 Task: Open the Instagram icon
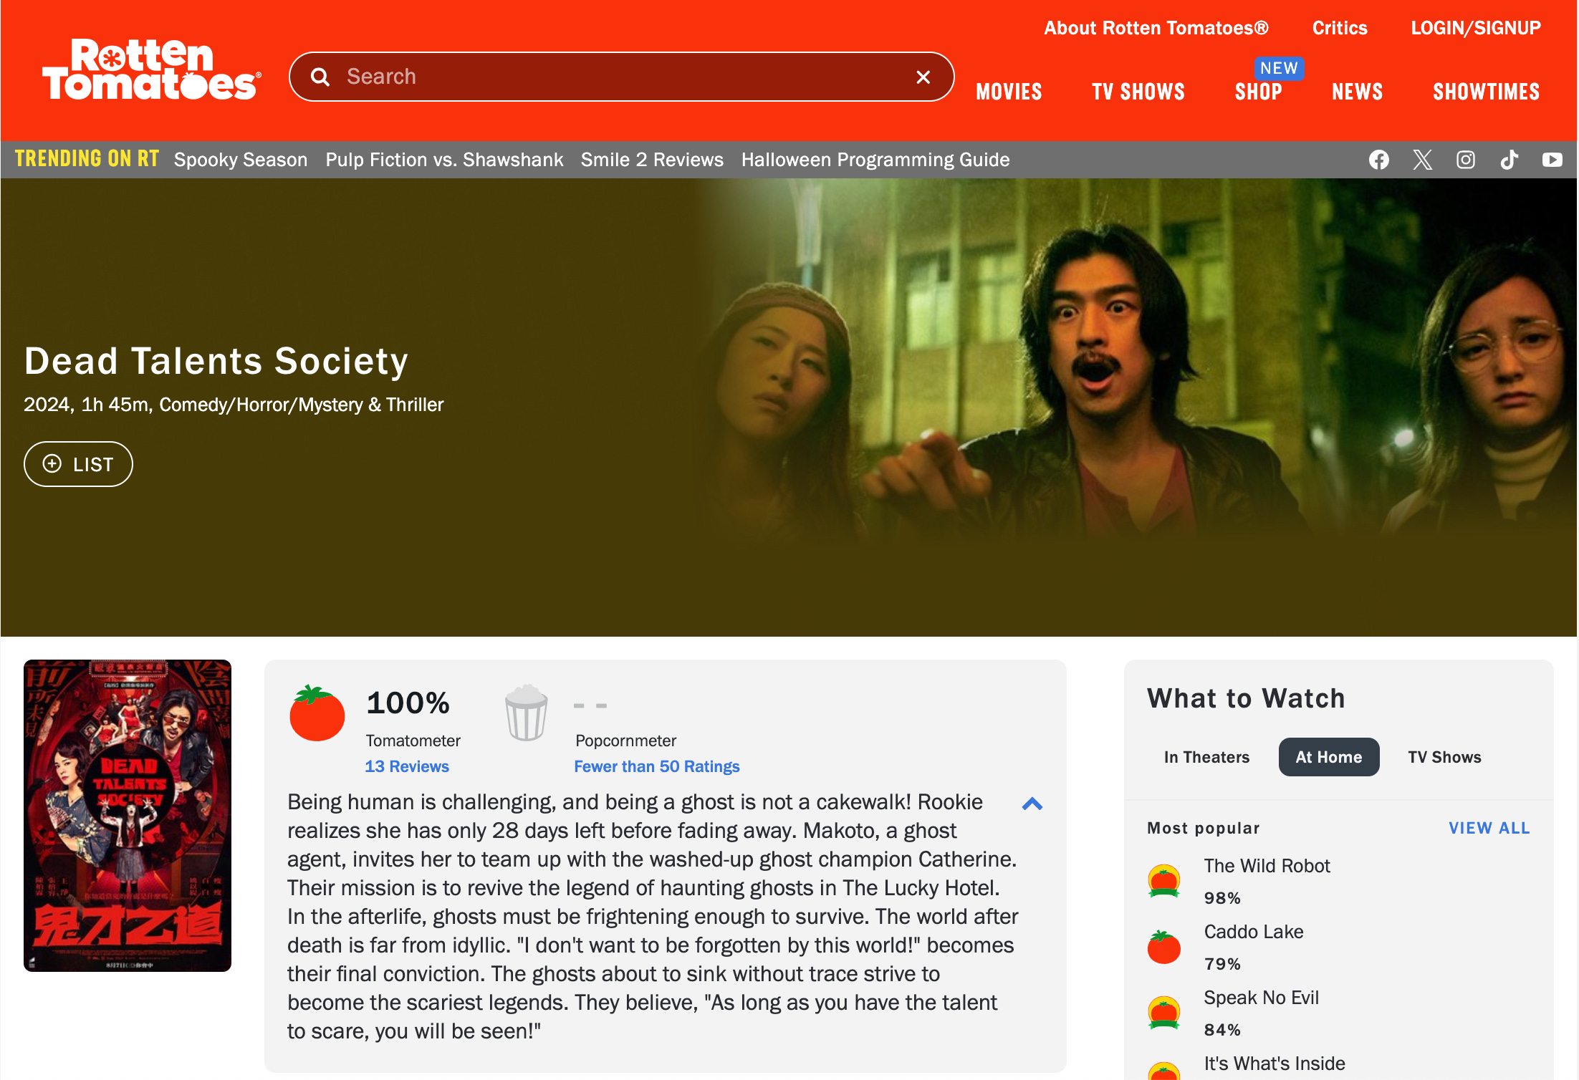tap(1466, 160)
